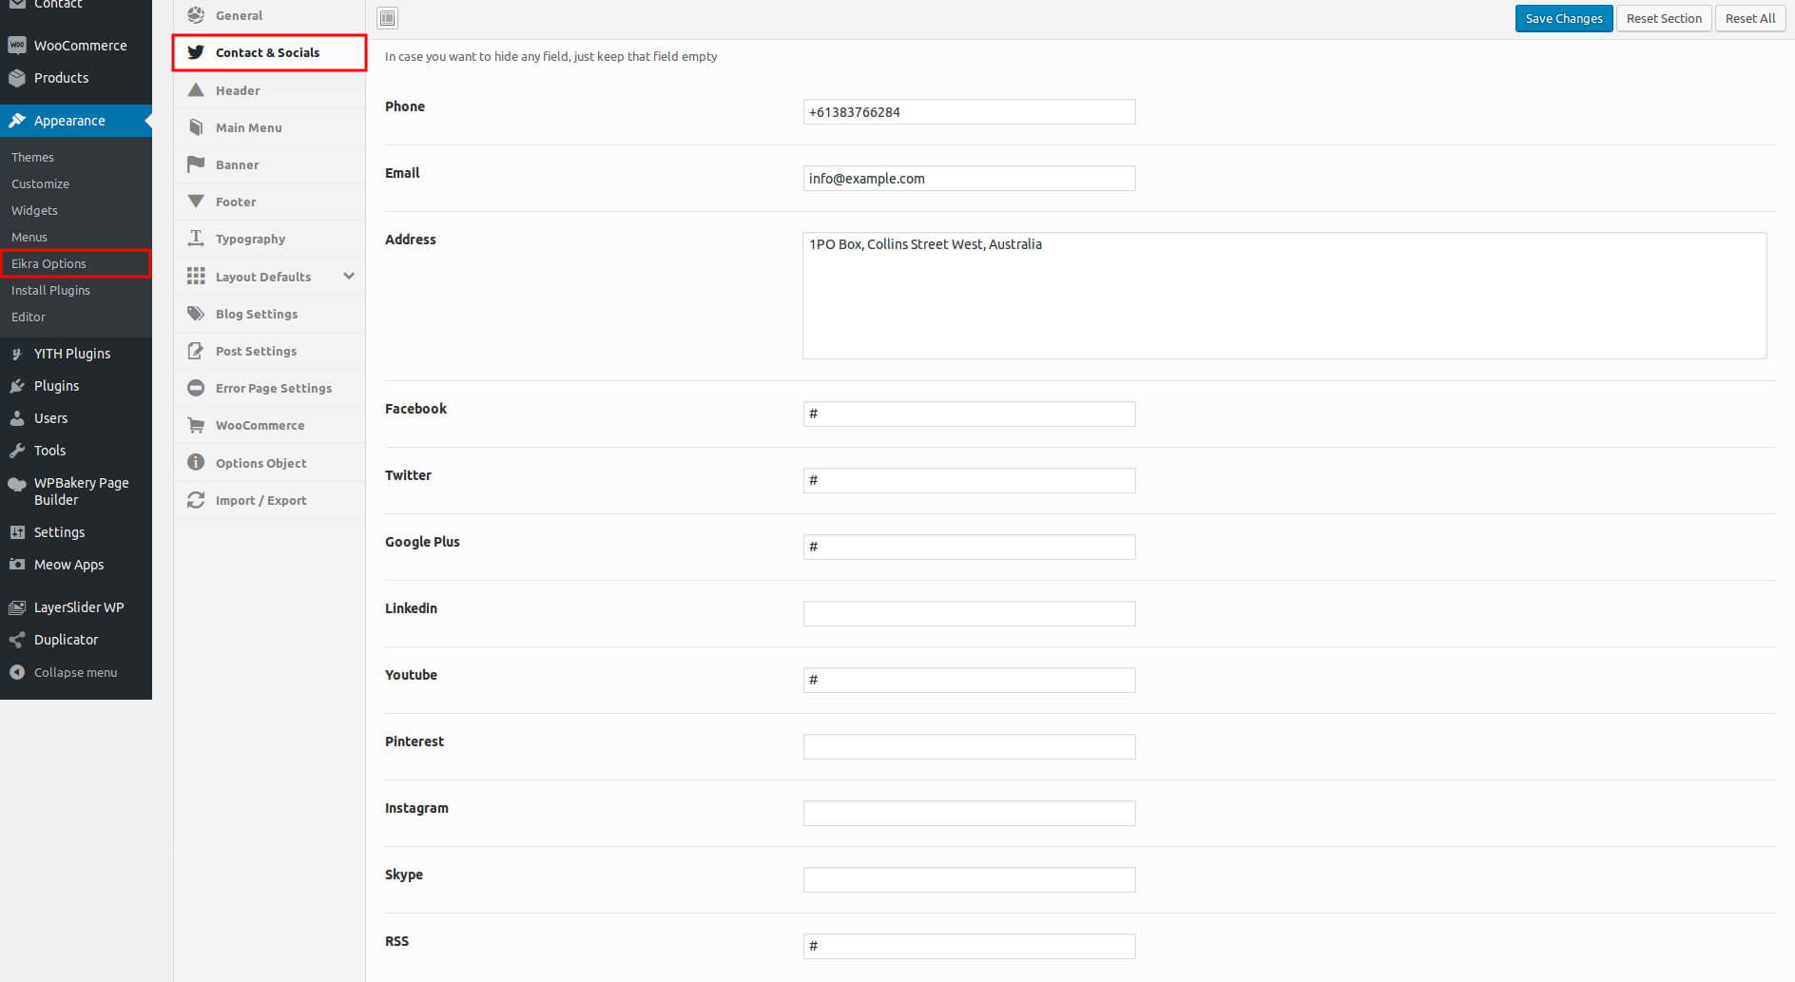Viewport: 1795px width, 982px height.
Task: Click the Blog Settings tags icon
Action: [196, 314]
